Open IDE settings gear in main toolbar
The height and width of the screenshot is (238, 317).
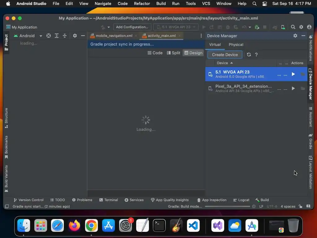tap(301, 27)
